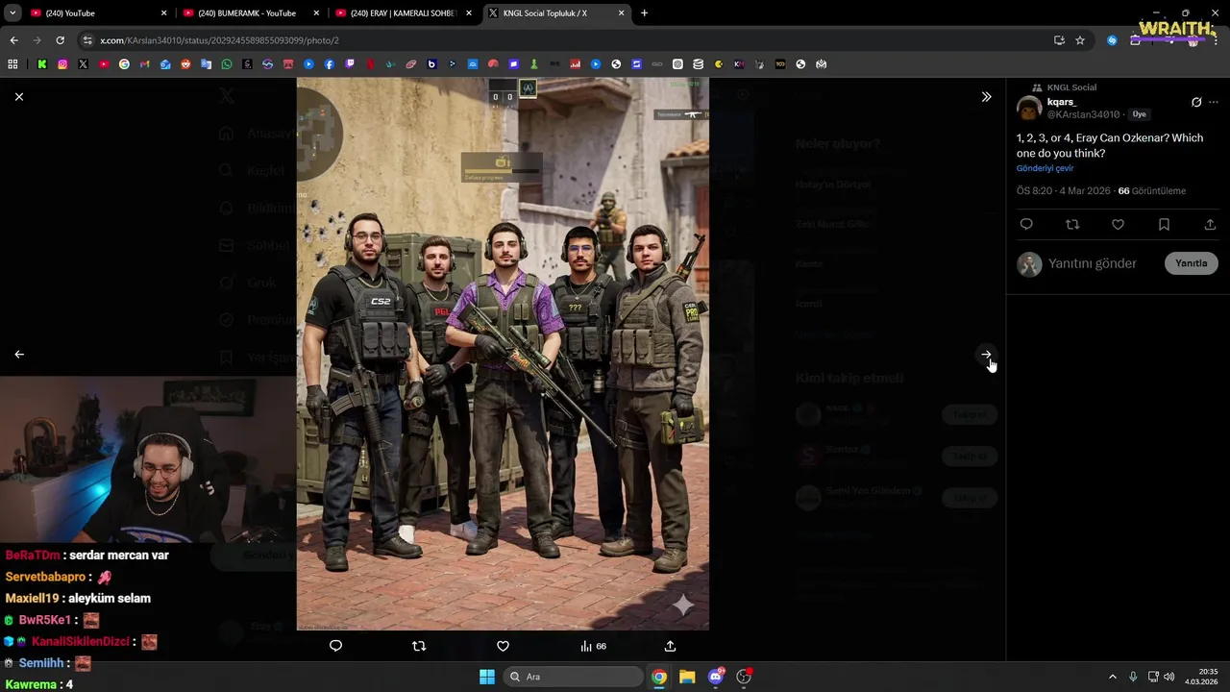This screenshot has height=692, width=1230.
Task: Open the Grok explain icon beside kqars_
Action: (1196, 102)
